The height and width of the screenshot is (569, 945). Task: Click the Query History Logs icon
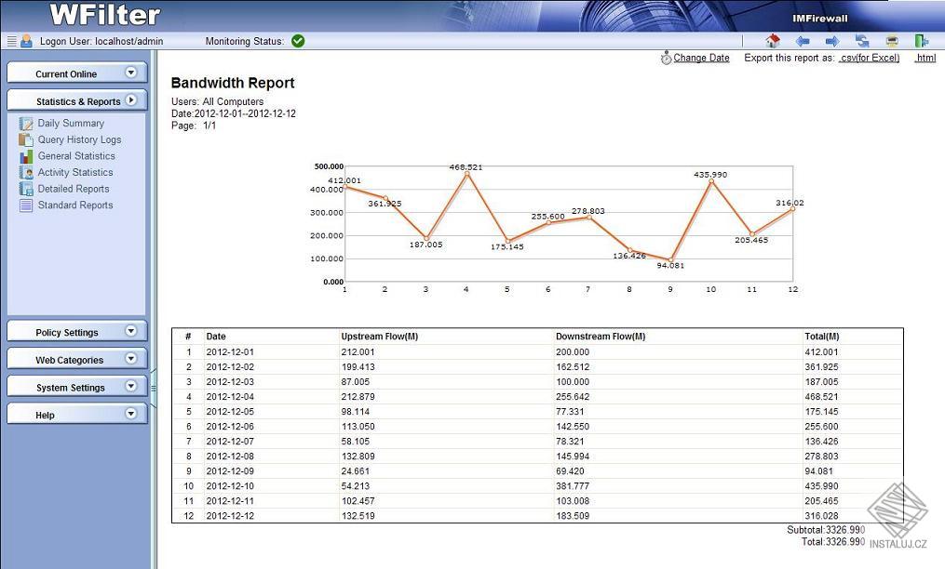coord(26,139)
